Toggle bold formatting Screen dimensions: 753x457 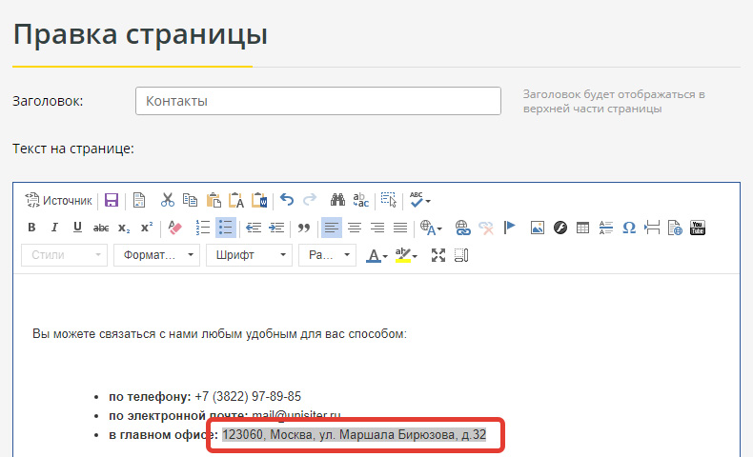pos(31,228)
